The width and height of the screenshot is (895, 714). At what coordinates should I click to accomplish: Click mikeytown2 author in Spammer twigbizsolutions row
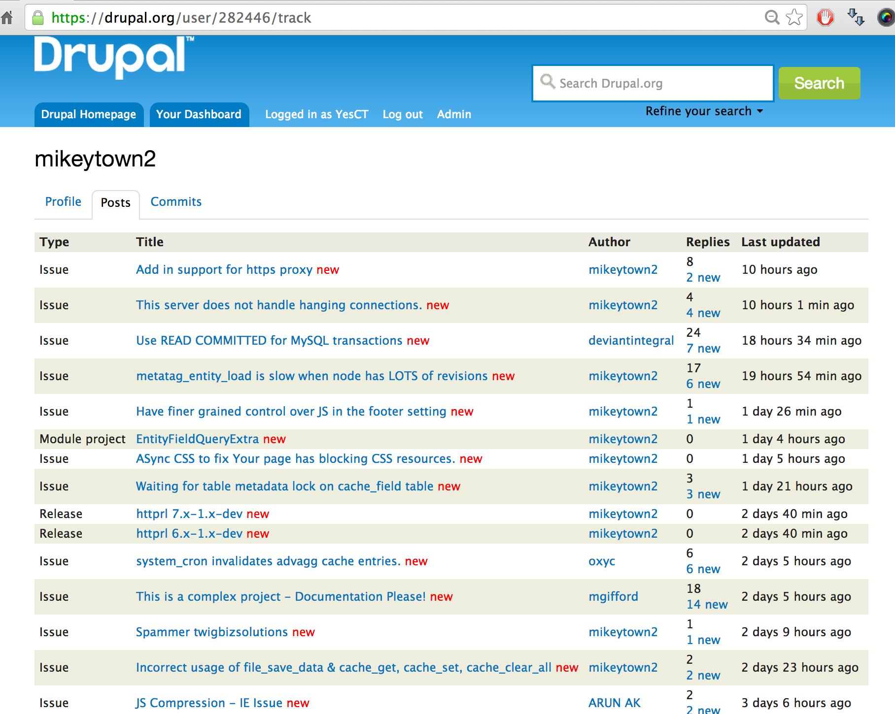click(x=623, y=632)
